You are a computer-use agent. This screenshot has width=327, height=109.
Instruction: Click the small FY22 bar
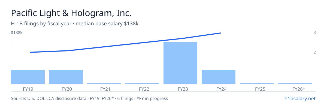click(x=142, y=84)
